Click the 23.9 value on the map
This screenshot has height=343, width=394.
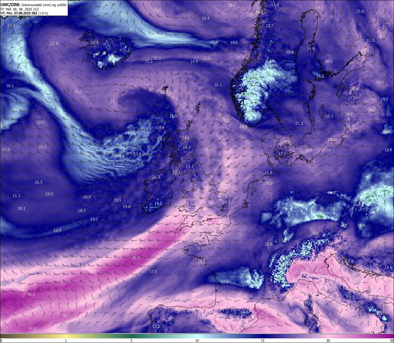201,262
